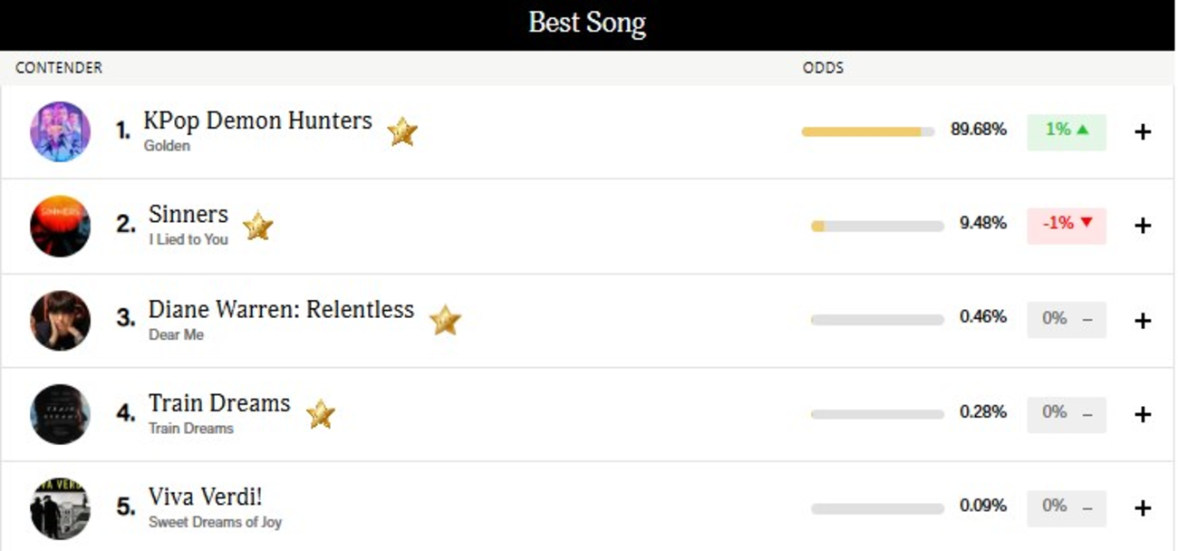
Task: Click the red -1% down change badge
Action: (x=1067, y=224)
